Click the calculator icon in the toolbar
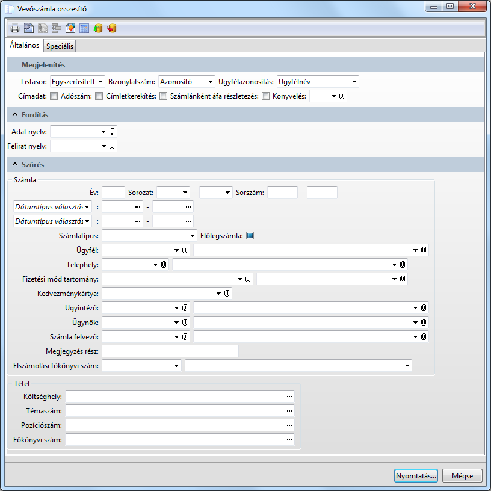The width and height of the screenshot is (491, 491). tap(84, 28)
